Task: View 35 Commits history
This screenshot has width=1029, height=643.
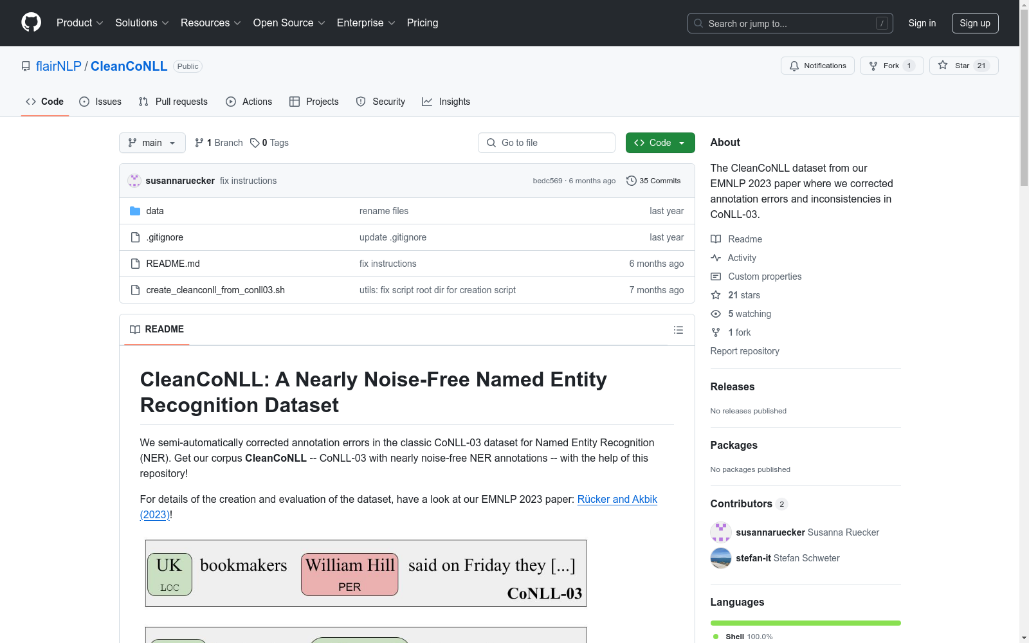Action: tap(653, 181)
